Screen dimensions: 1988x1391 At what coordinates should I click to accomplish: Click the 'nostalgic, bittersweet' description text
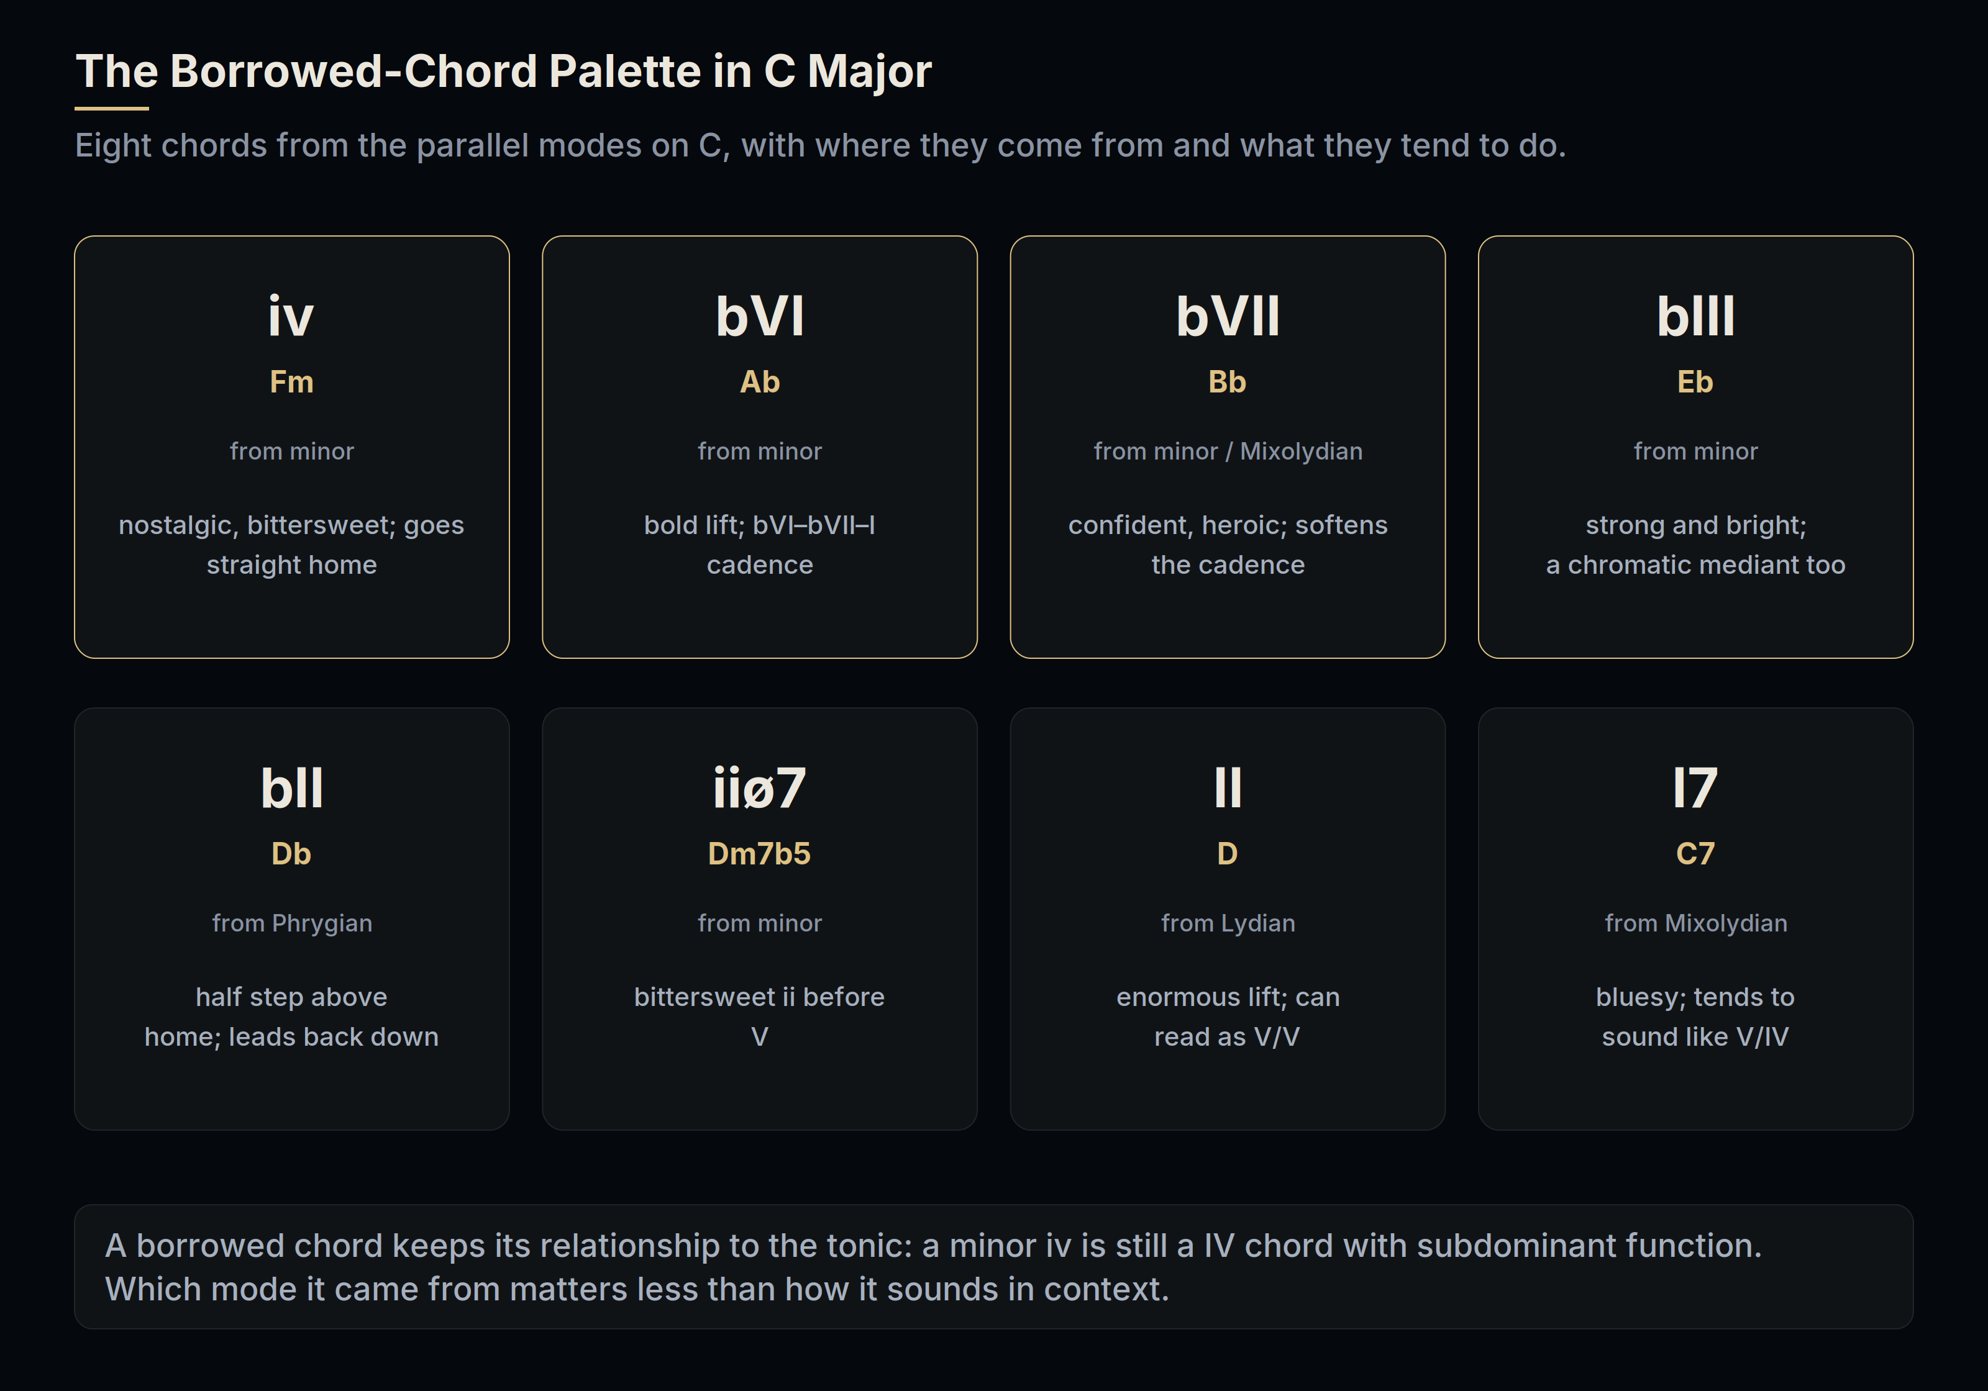pos(292,545)
